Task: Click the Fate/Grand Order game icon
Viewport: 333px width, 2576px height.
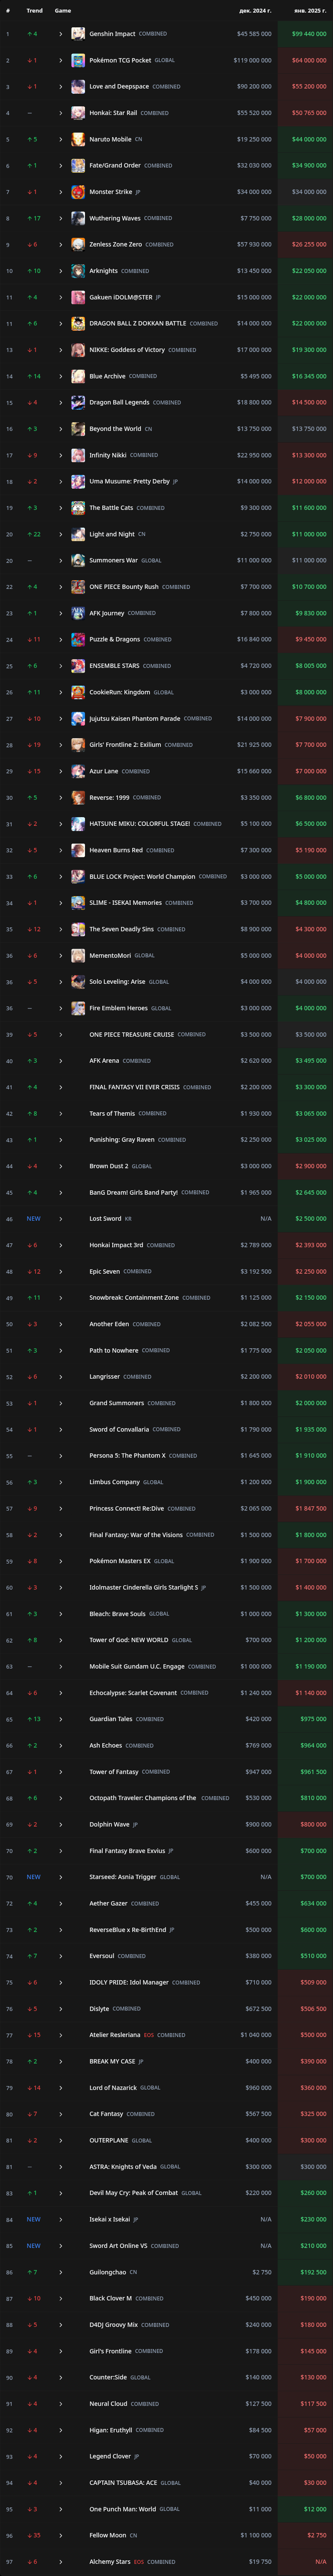Action: pos(78,166)
